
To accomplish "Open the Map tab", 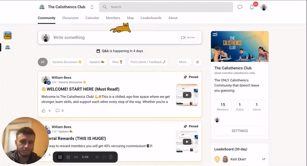I will pyautogui.click(x=130, y=18).
